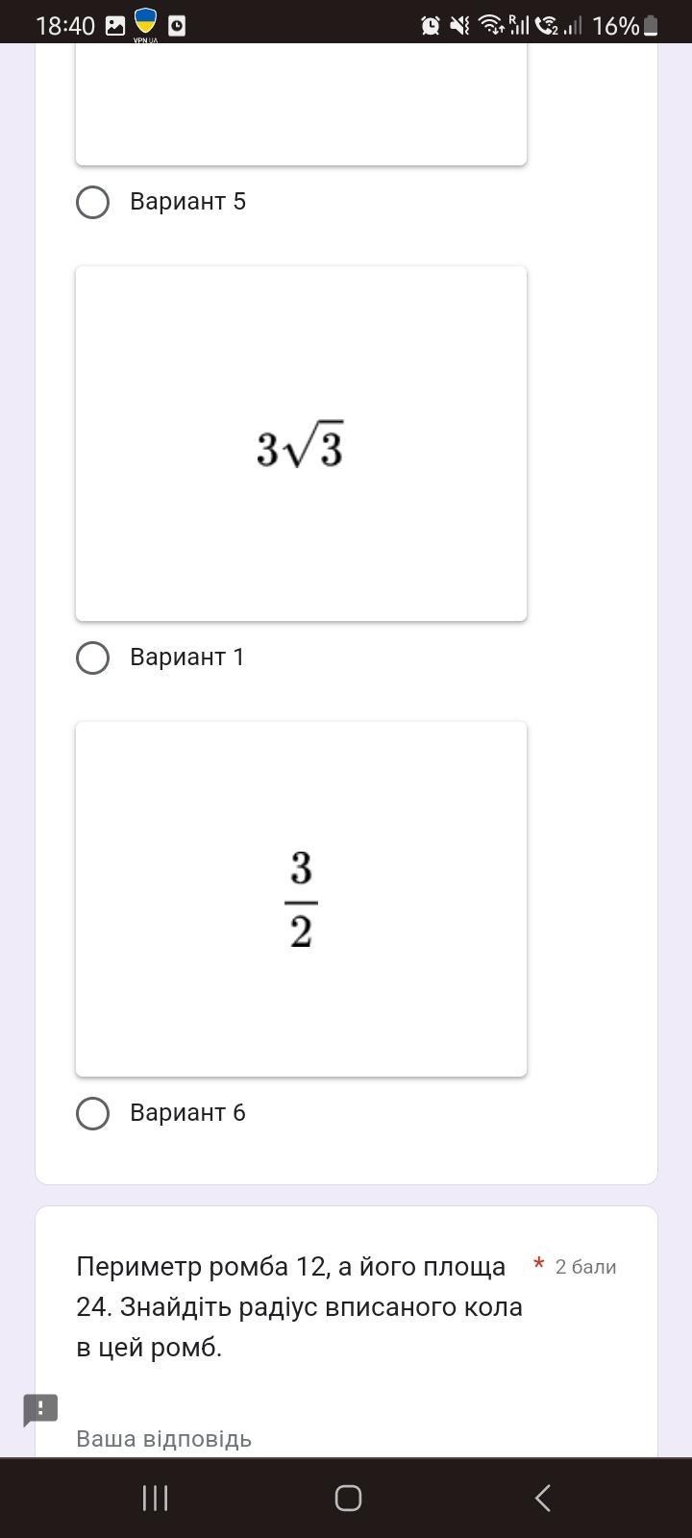Open the recent apps button
The width and height of the screenshot is (692, 1538).
(155, 1498)
